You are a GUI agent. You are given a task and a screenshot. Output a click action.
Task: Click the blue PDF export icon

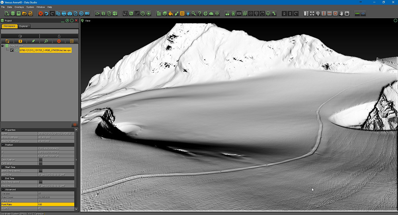75,13
